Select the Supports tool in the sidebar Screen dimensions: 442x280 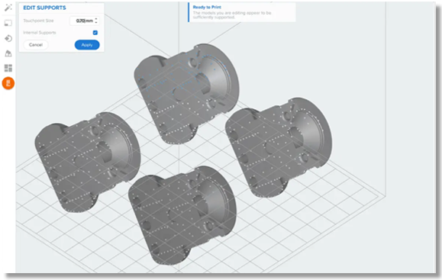[8, 53]
